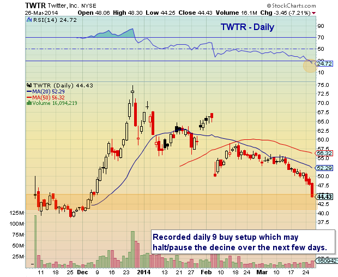
Task: Click the TWTR (Daily) 44.43 legend label
Action: tap(63, 86)
